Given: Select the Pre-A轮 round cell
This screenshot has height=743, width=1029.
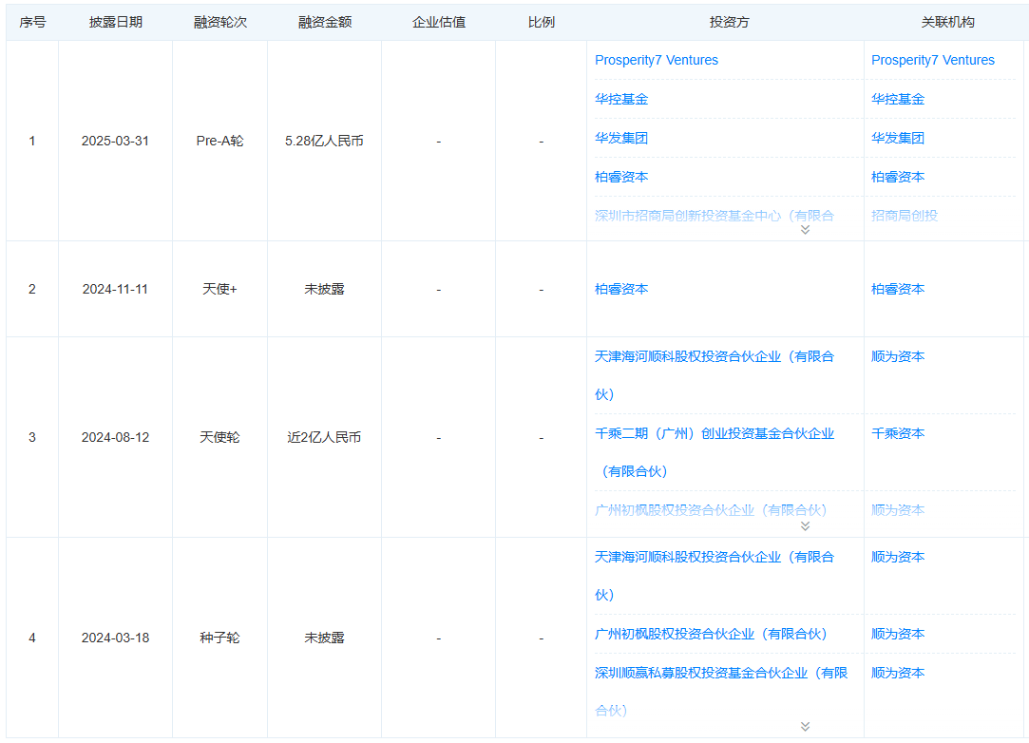Looking at the screenshot, I should (219, 142).
